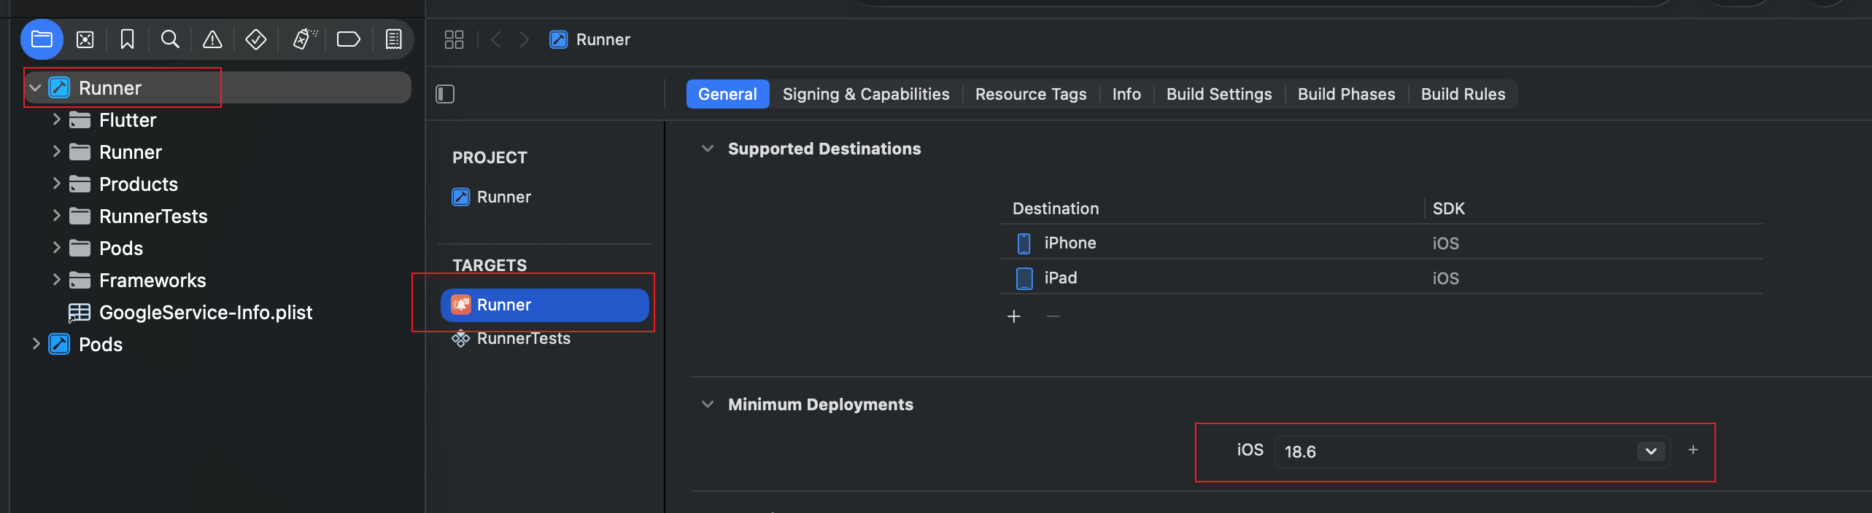
Task: Collapse the Supported Destinations section
Action: 707,149
